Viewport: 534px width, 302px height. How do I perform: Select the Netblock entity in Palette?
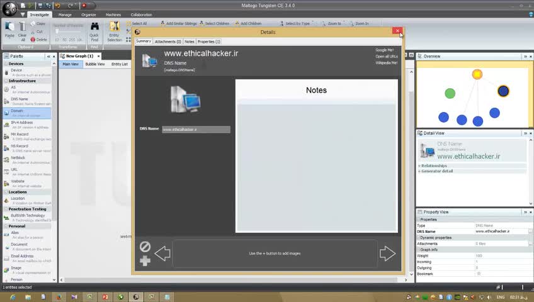[x=27, y=160]
